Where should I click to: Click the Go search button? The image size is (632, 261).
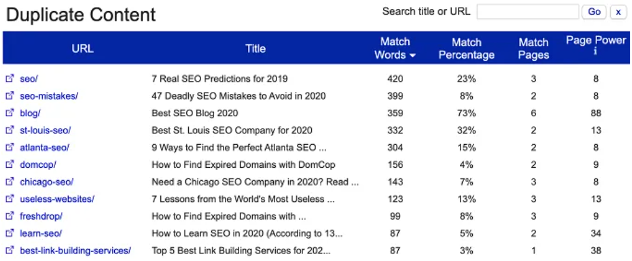point(594,12)
